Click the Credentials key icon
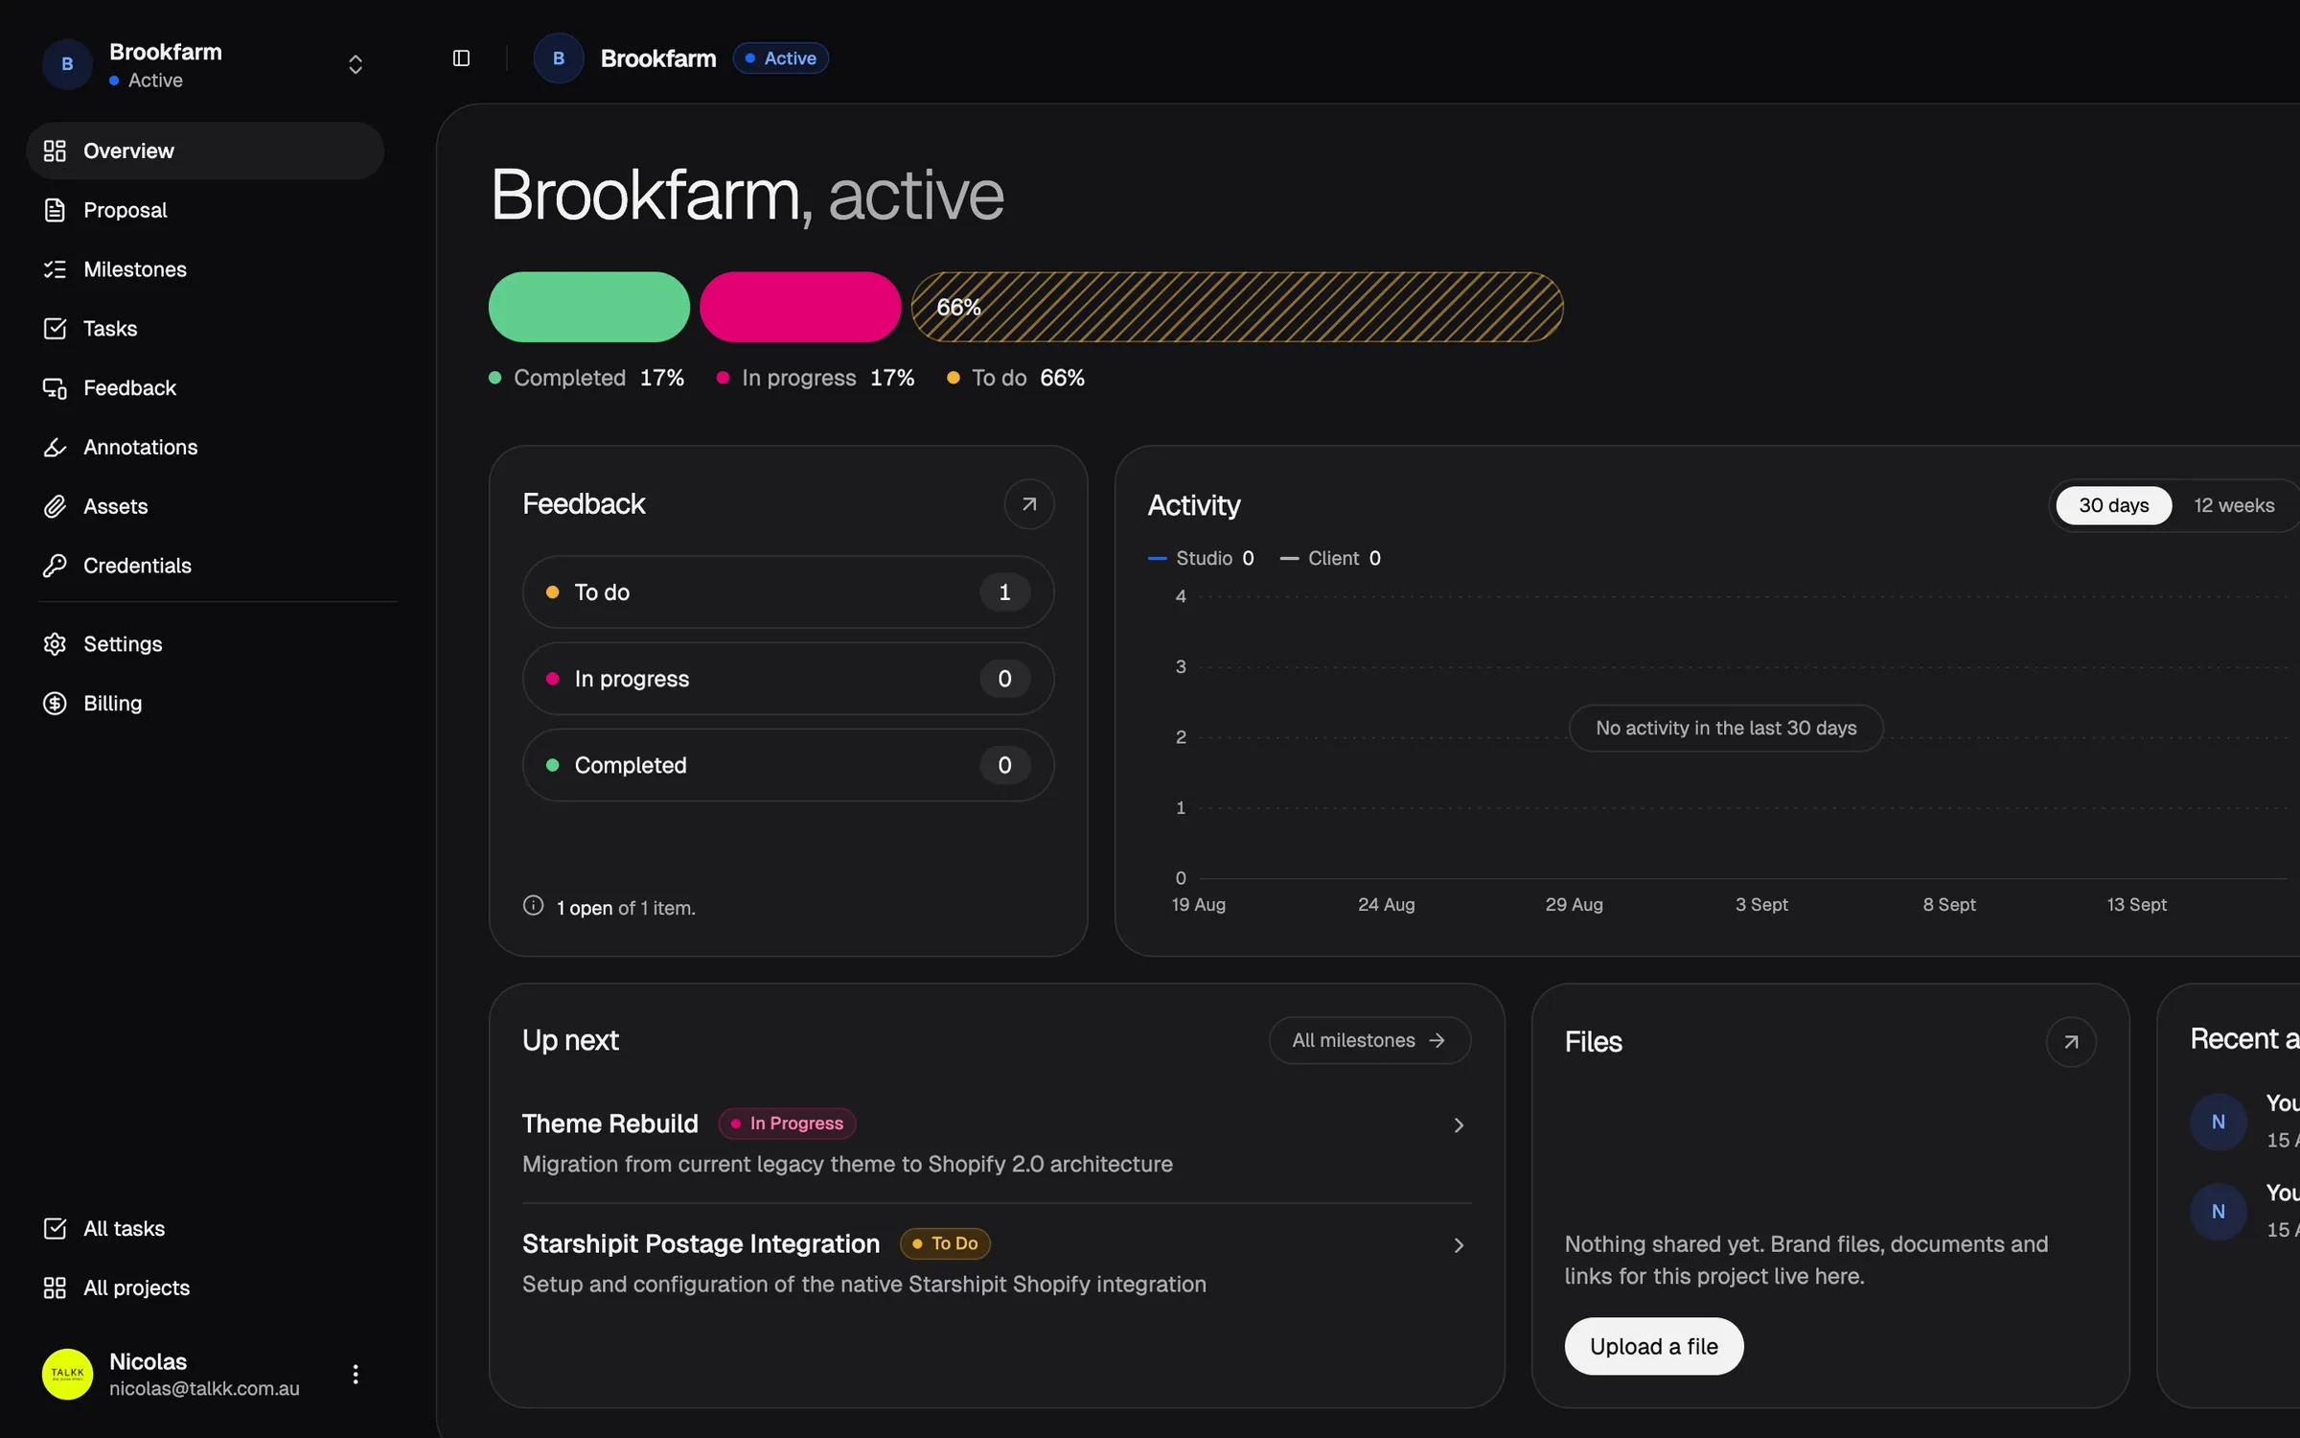2300x1438 pixels. point(55,566)
